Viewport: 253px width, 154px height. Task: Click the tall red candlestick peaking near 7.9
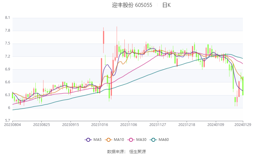pos(117,51)
